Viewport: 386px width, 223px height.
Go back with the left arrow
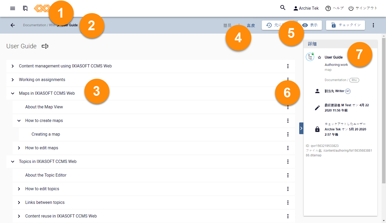tap(13, 25)
